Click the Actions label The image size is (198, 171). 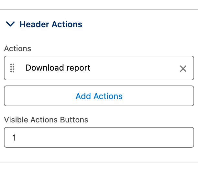coord(17,49)
